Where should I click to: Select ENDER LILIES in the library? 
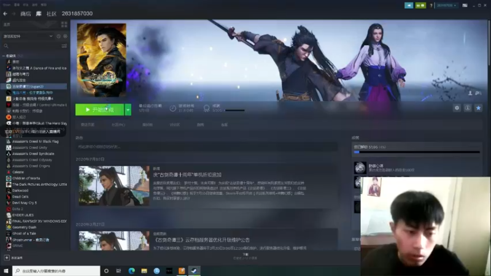click(x=23, y=215)
